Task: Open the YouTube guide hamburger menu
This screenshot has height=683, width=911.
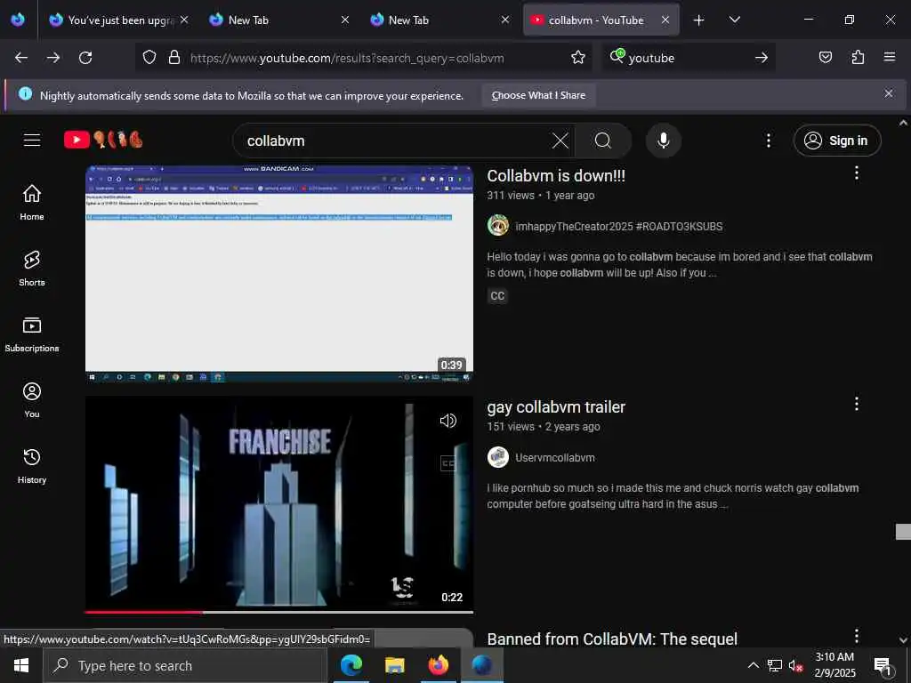Action: point(32,140)
